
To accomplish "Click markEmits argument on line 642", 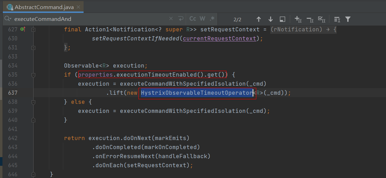I will 171,138.
